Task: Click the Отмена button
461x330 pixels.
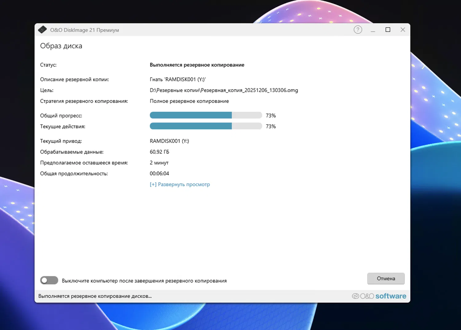Action: pos(386,278)
